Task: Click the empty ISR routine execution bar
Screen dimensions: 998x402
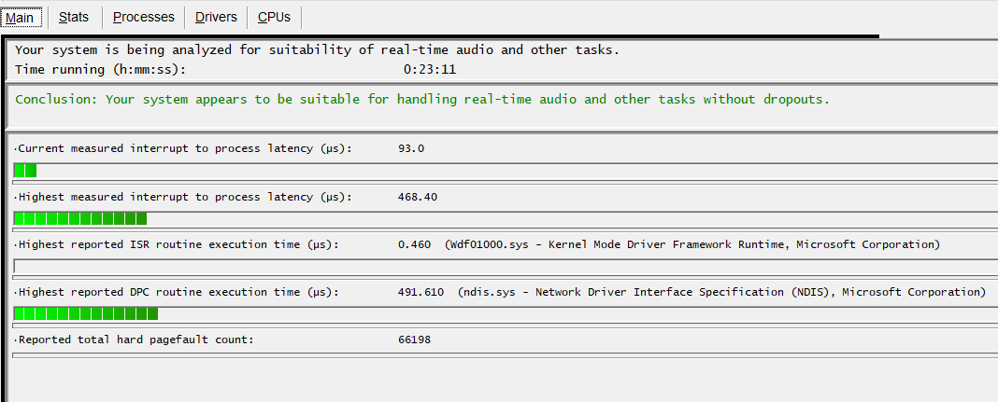Action: 505,267
